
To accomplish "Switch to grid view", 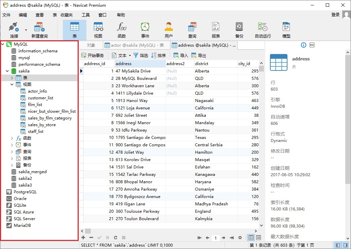I will 251,238.
